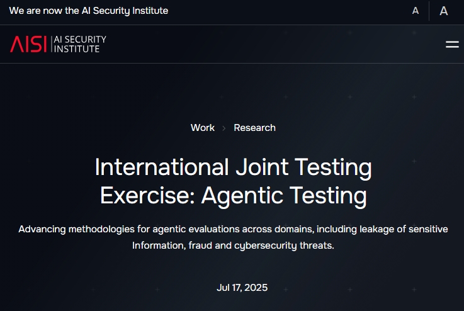
Task: Click the breadcrumb chevron between Work and Research
Action: click(224, 128)
